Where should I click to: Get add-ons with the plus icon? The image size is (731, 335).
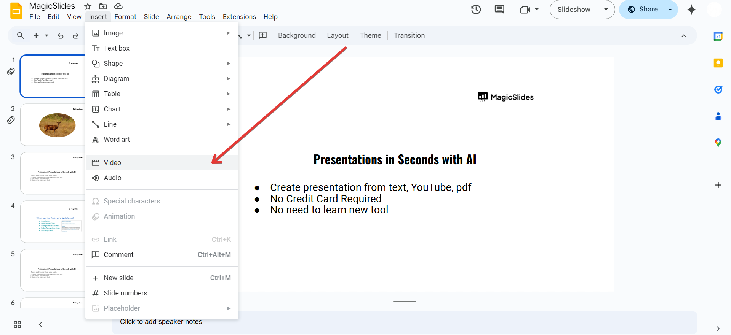tap(718, 185)
